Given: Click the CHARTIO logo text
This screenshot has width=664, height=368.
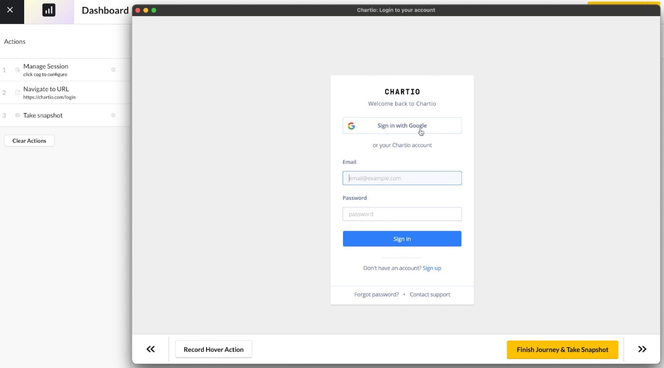Looking at the screenshot, I should click(x=402, y=92).
